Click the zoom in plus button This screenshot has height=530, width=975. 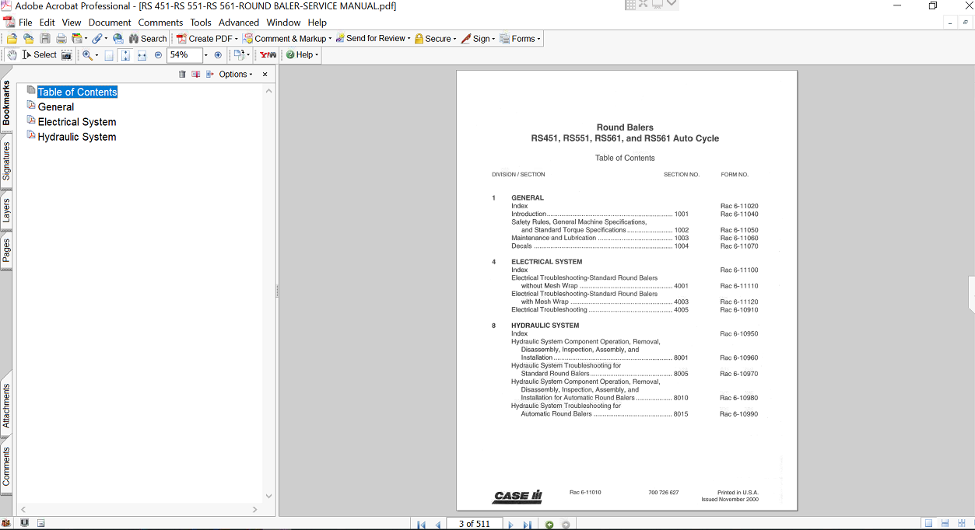(x=218, y=55)
